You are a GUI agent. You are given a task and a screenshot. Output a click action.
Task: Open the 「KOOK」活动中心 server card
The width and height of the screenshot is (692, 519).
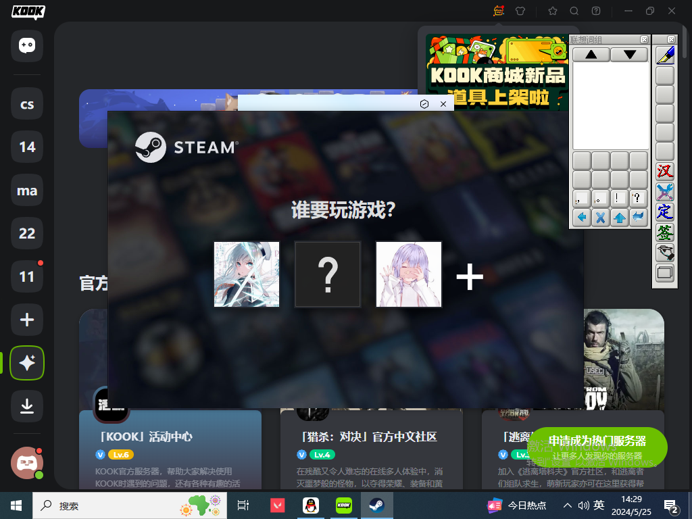click(170, 449)
